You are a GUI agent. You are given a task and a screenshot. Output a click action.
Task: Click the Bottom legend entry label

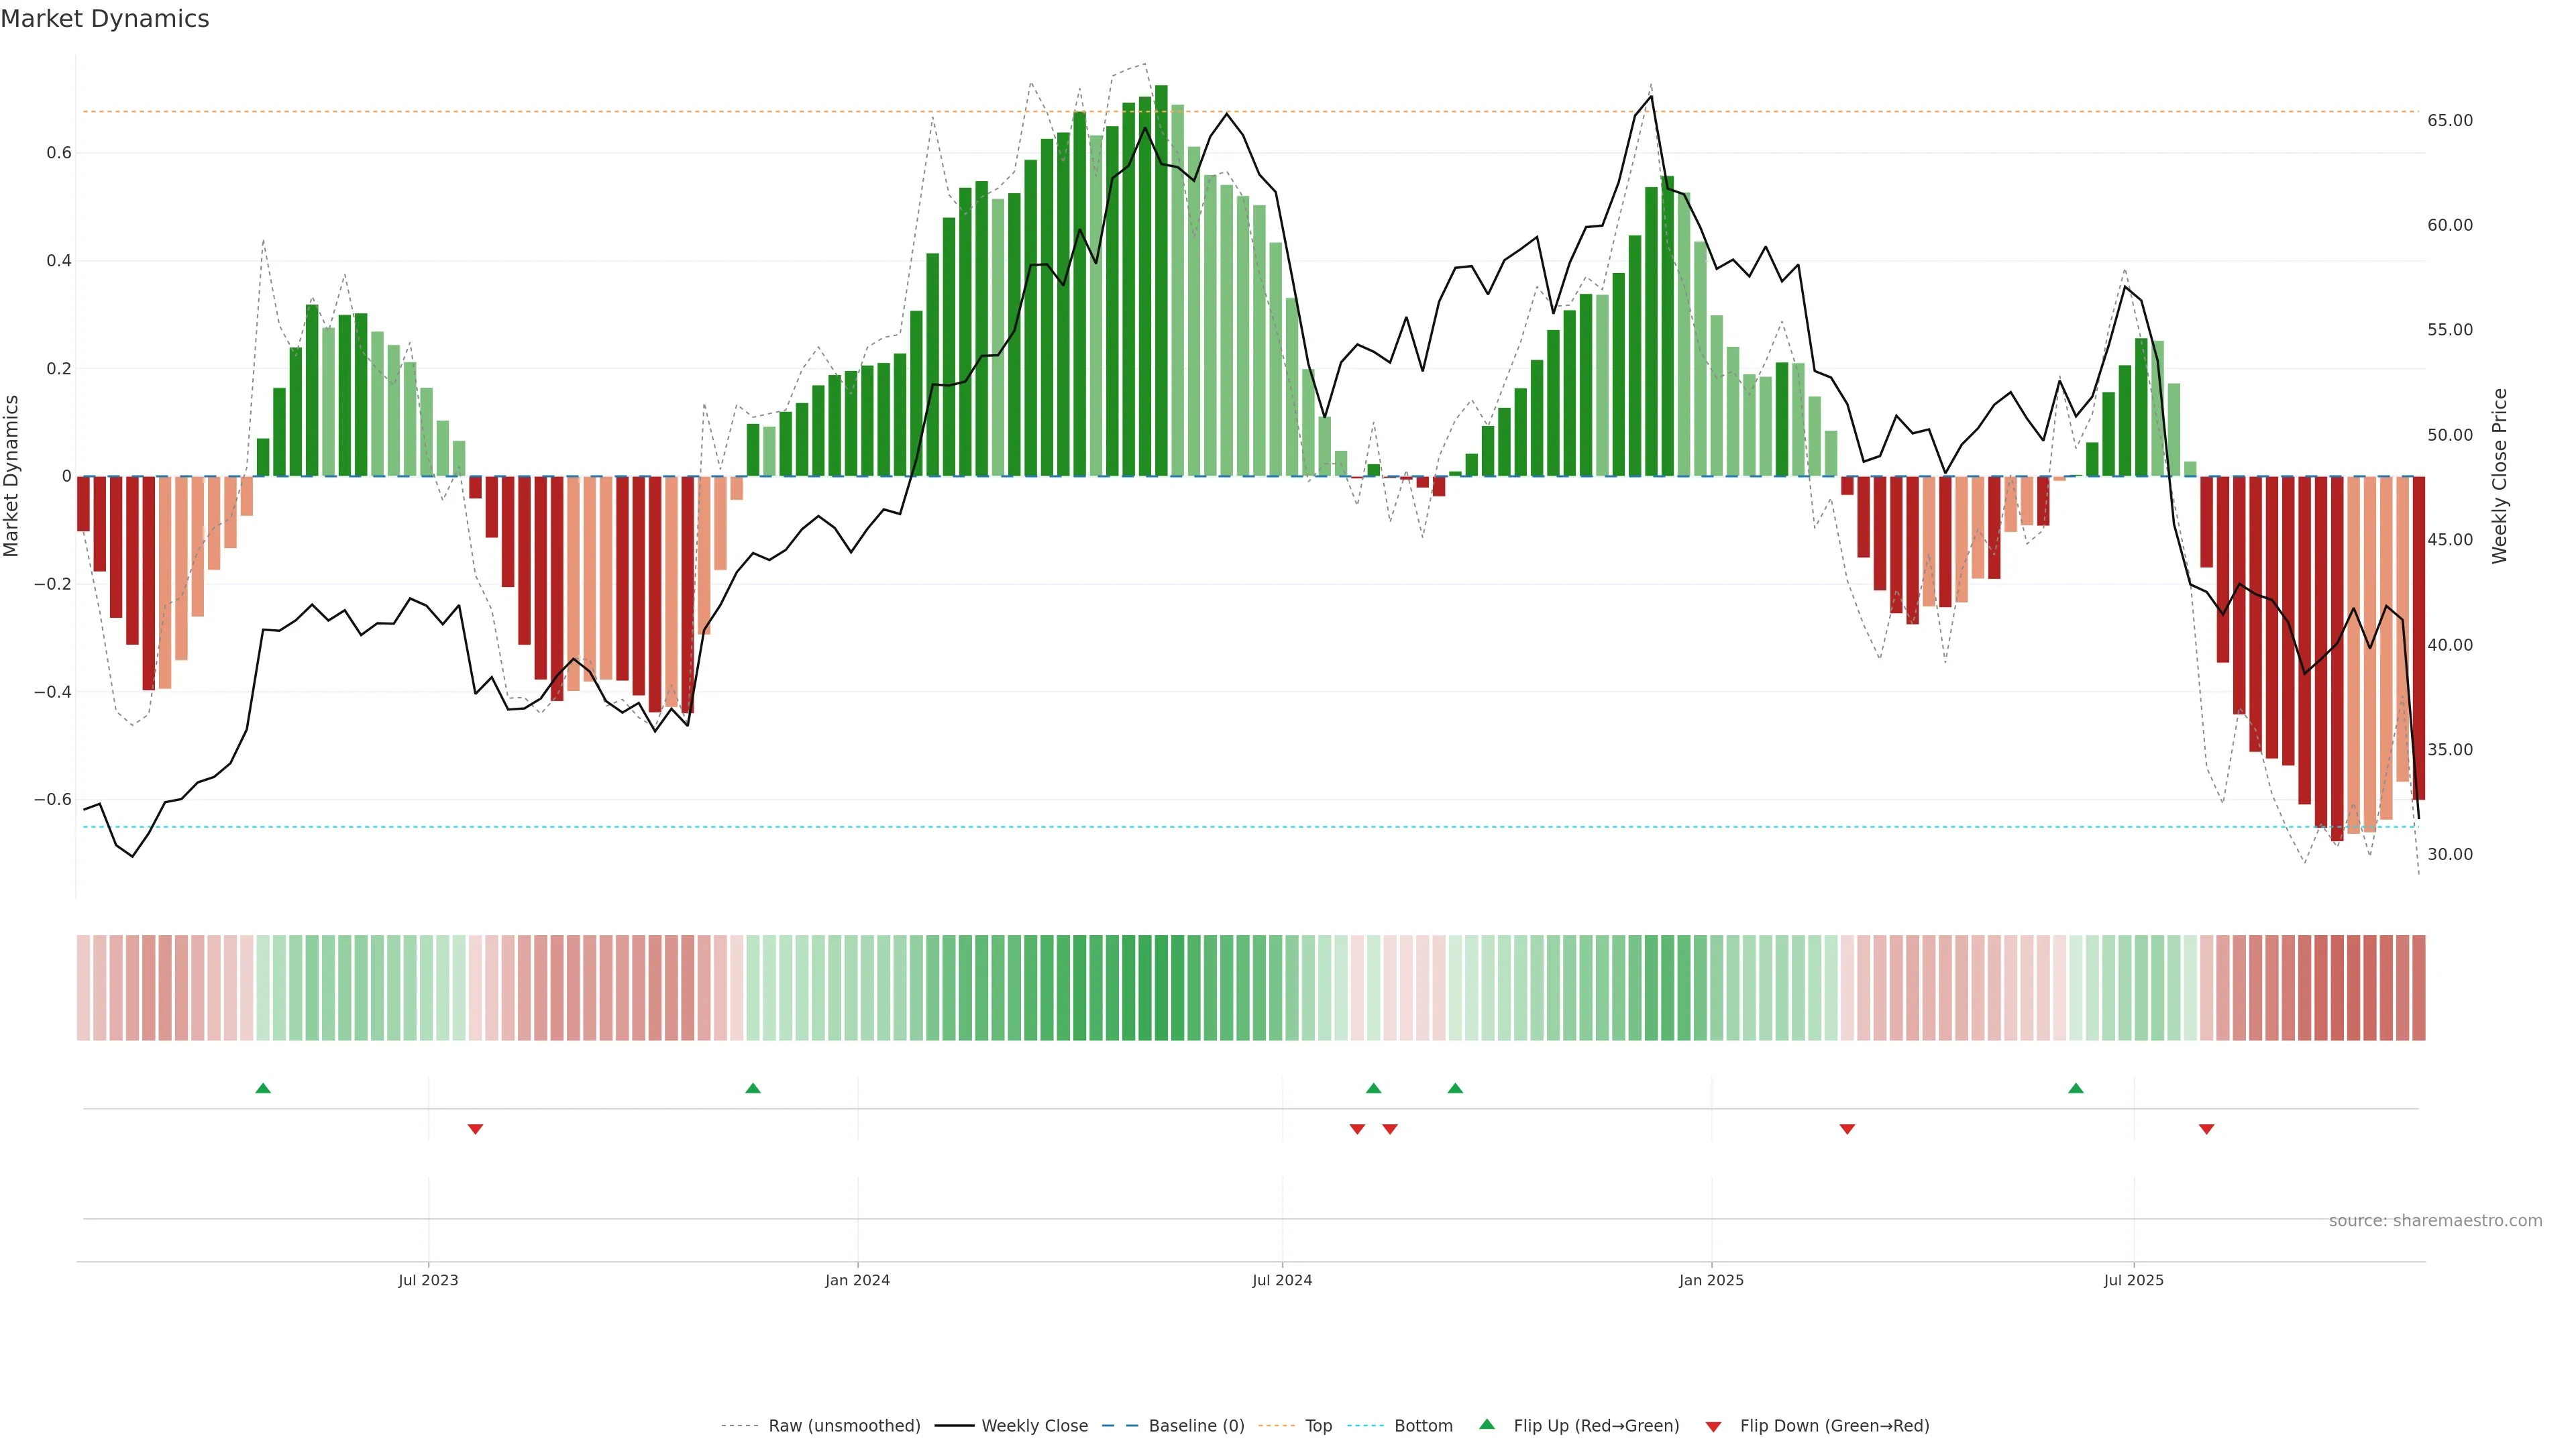pos(1423,1426)
